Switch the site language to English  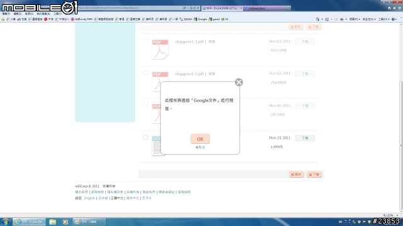[89, 198]
